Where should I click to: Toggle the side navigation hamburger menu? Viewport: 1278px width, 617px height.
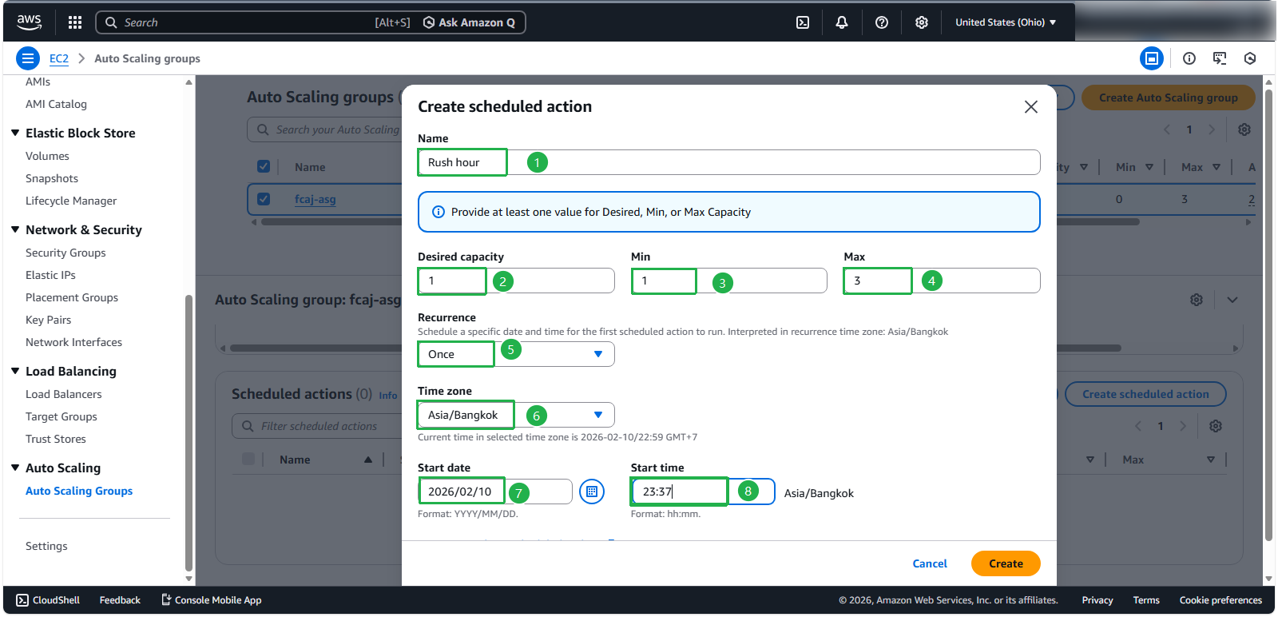point(28,58)
